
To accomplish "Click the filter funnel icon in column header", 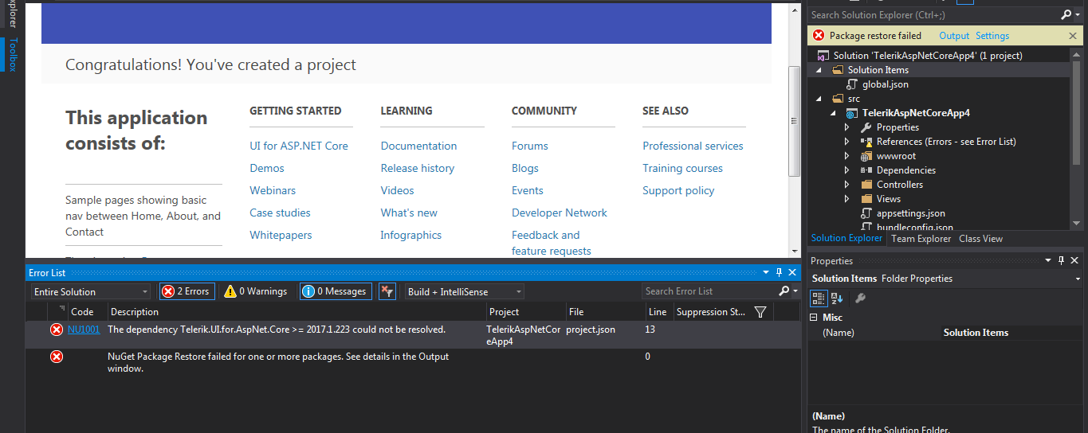I will coord(760,312).
